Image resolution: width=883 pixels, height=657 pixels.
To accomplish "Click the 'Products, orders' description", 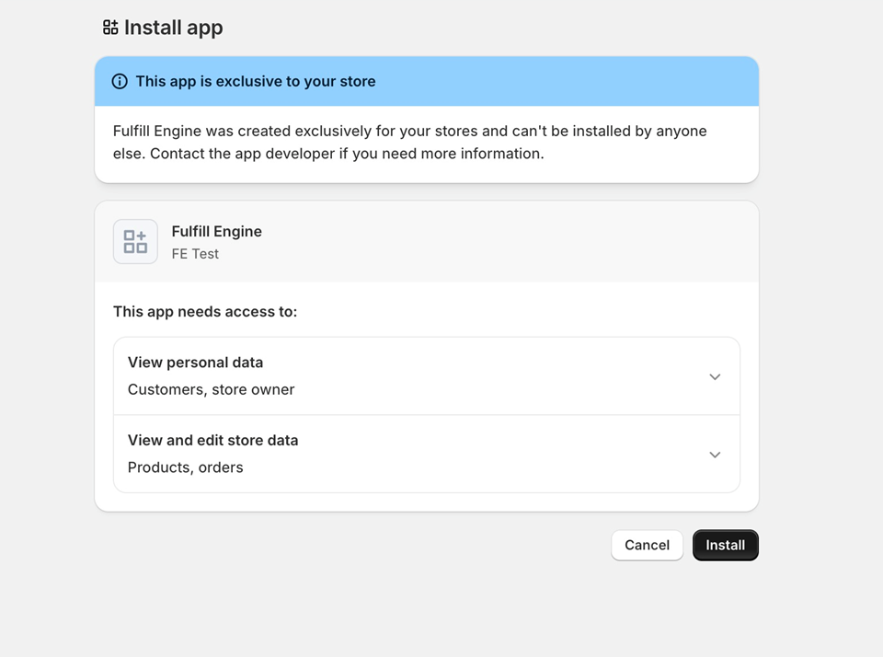I will point(185,467).
